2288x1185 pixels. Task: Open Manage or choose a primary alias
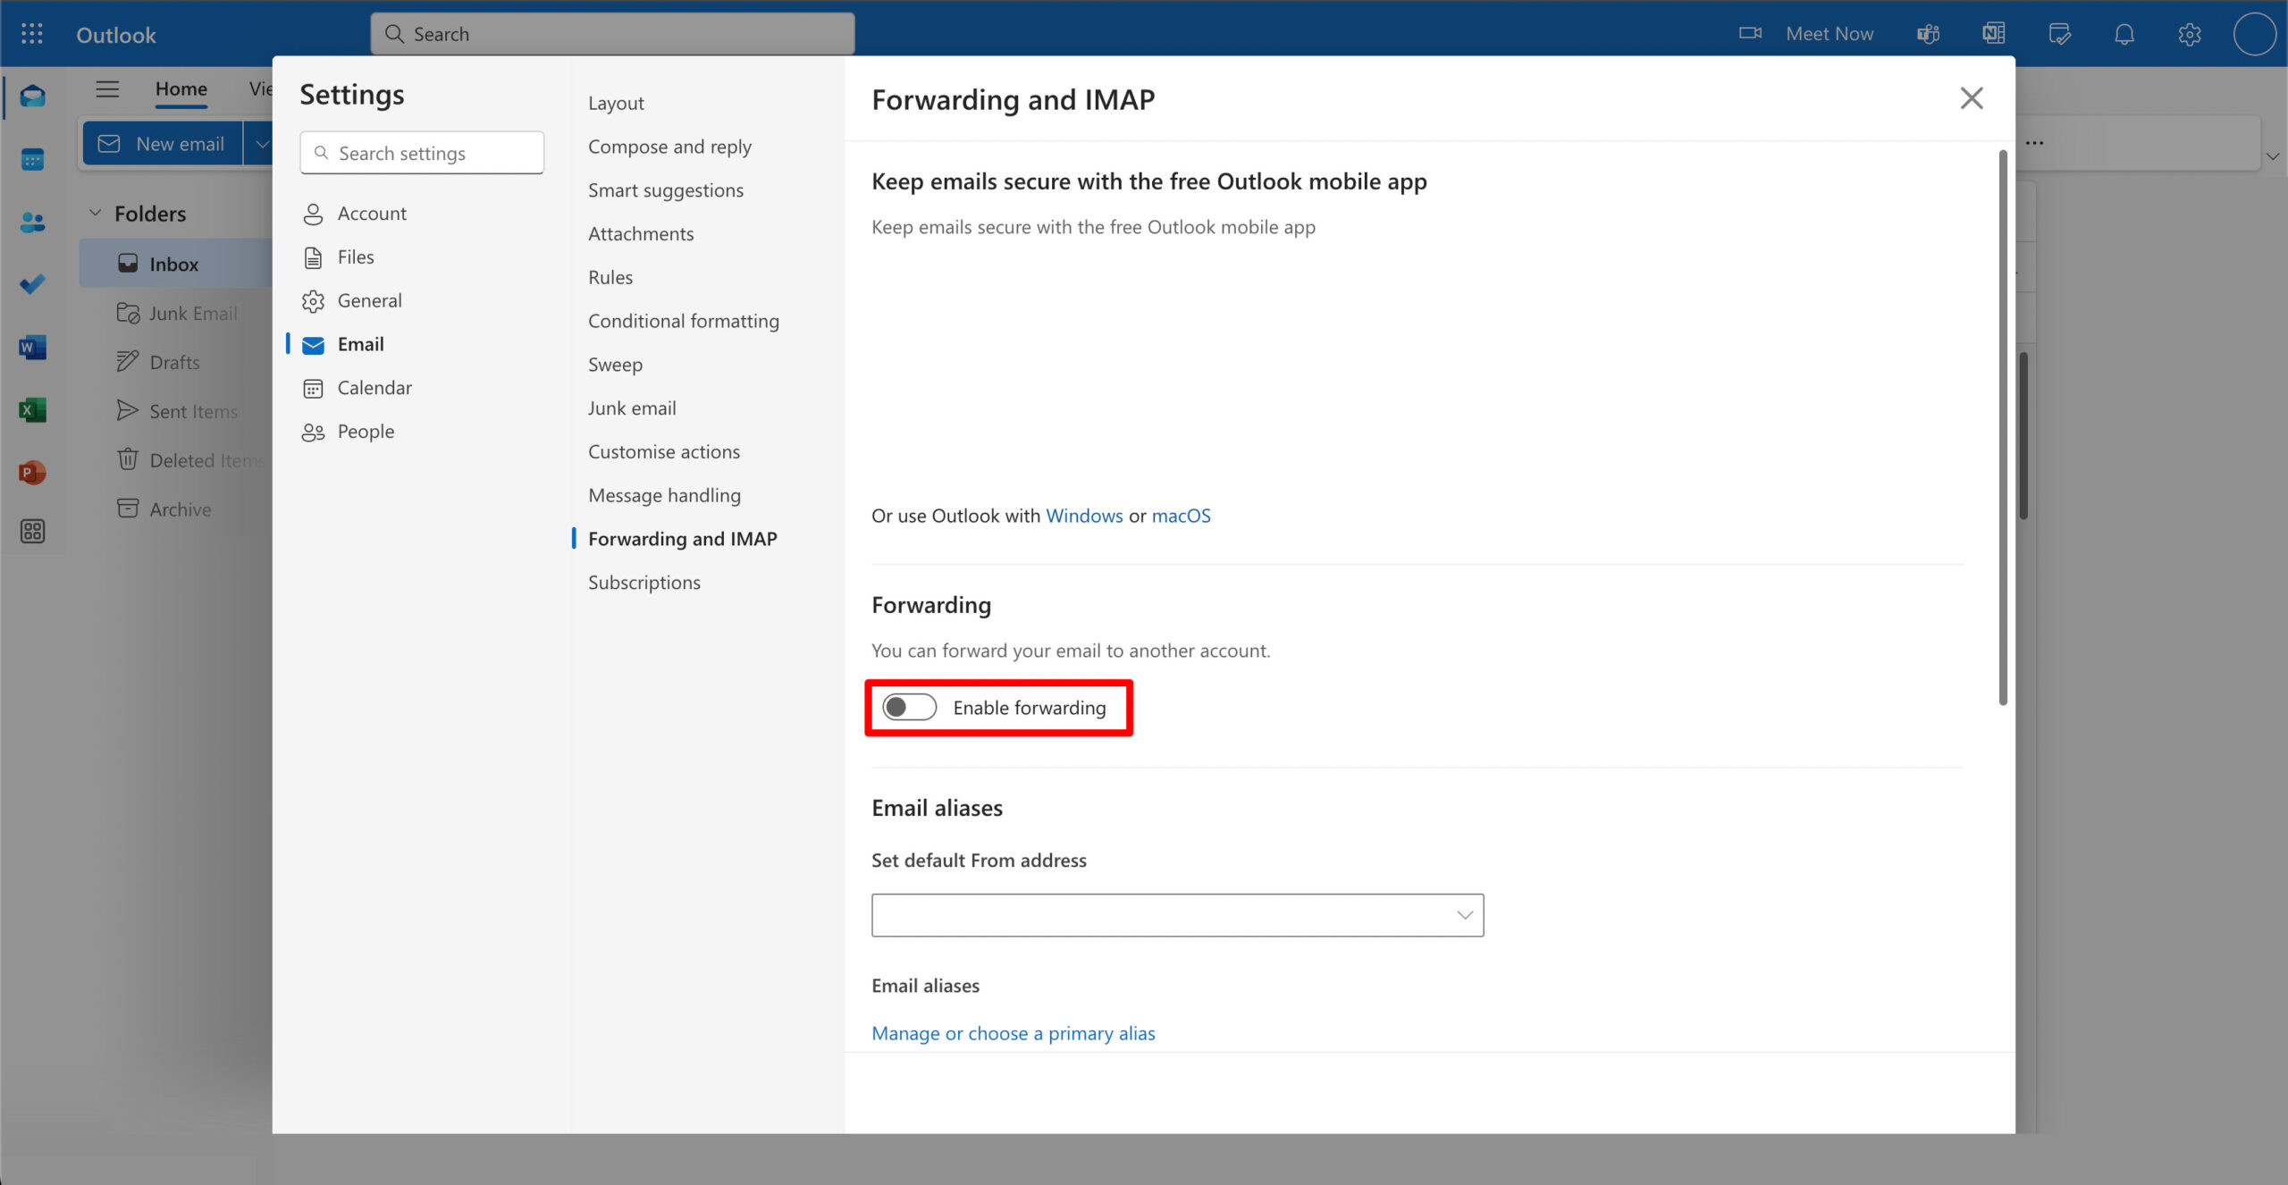tap(1013, 1033)
